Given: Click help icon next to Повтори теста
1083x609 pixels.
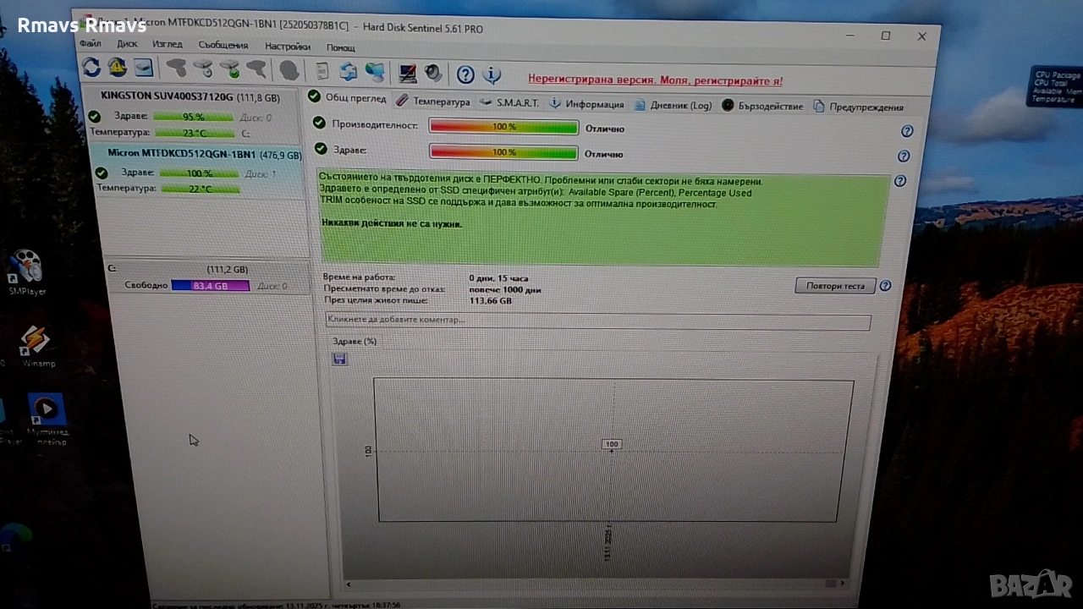Looking at the screenshot, I should (x=885, y=286).
